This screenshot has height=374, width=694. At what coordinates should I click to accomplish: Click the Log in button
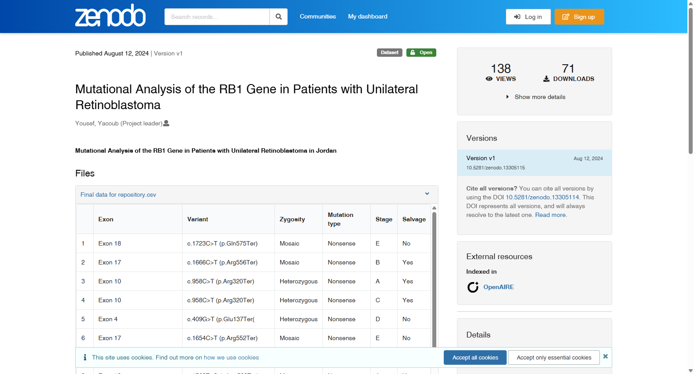point(528,17)
